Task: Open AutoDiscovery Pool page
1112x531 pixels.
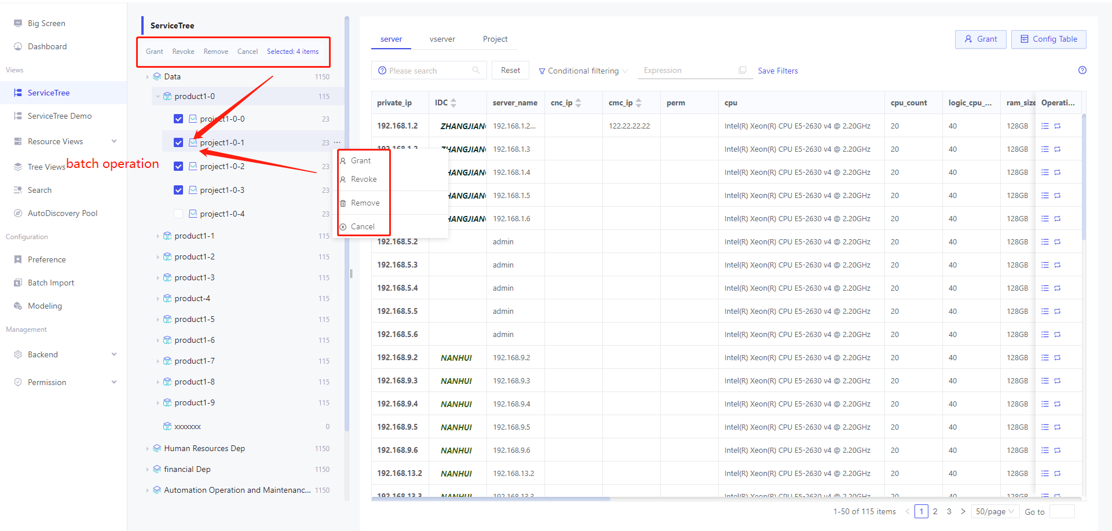Action: tap(63, 213)
